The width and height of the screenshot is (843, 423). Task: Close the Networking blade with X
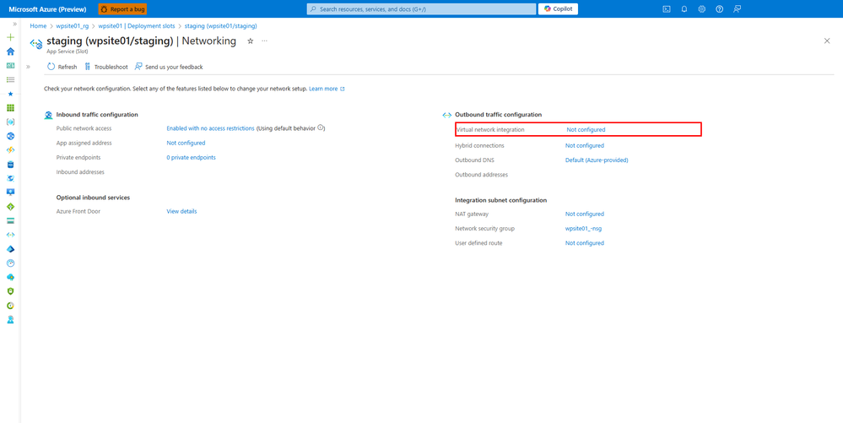[827, 41]
